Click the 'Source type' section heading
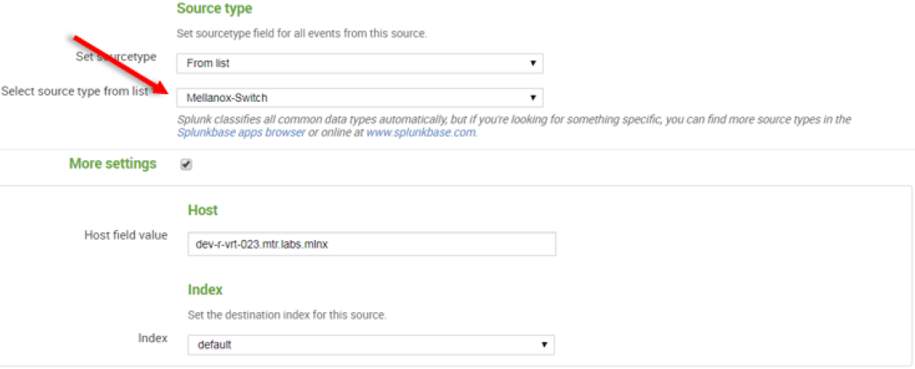This screenshot has height=369, width=915. 214,8
